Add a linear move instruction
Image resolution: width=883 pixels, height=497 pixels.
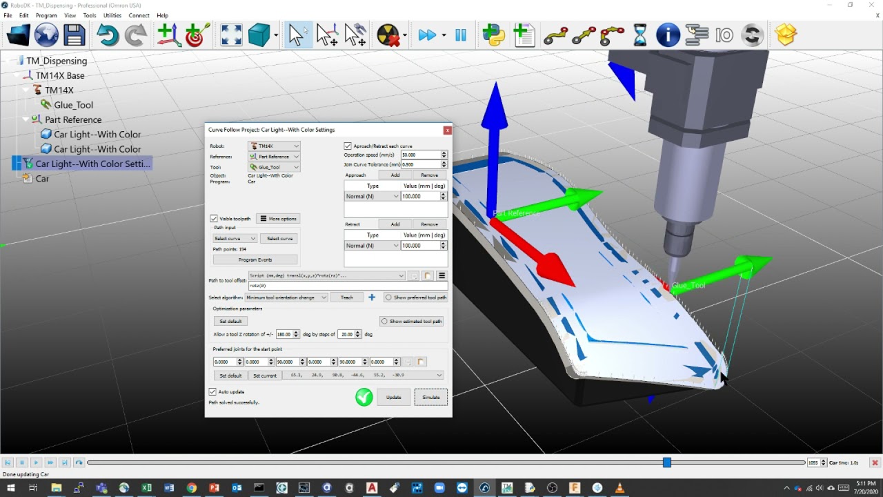tap(584, 35)
